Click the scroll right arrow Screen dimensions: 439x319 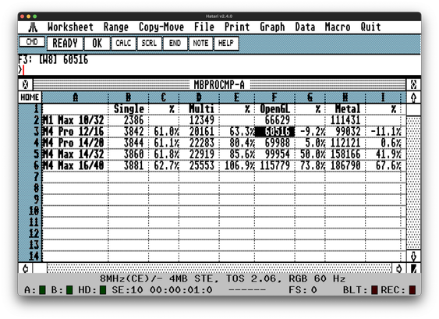point(399,268)
